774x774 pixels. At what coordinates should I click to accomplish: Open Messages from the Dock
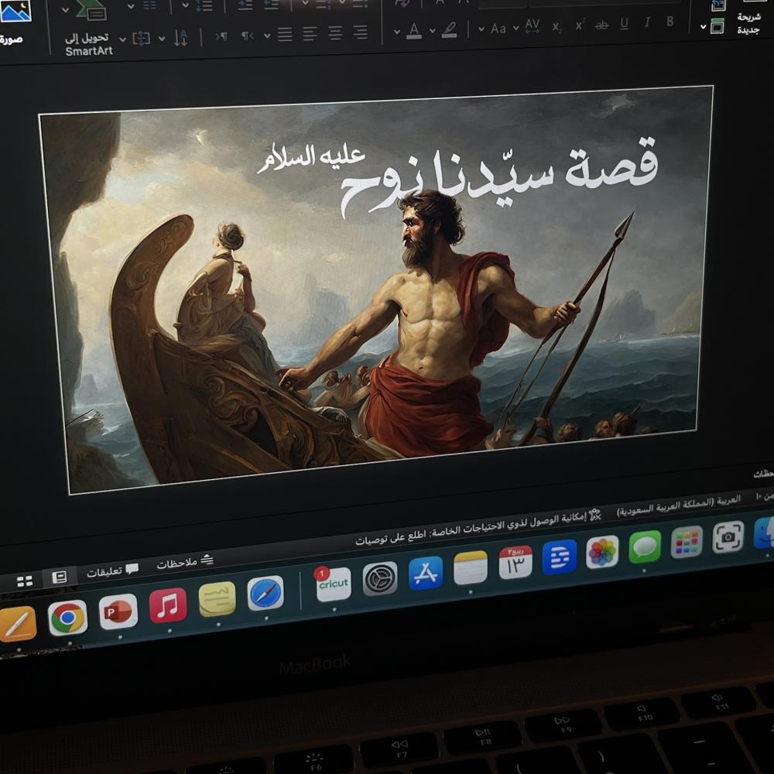(645, 546)
